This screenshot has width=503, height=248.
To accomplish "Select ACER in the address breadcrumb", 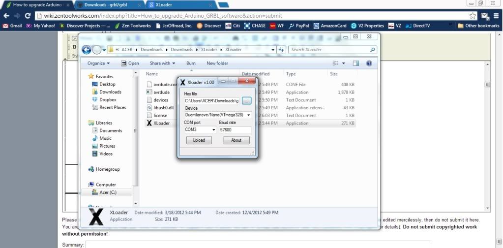I will (127, 50).
